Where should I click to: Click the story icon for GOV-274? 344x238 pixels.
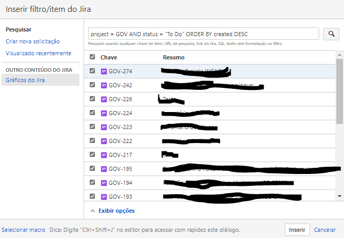[x=104, y=71]
